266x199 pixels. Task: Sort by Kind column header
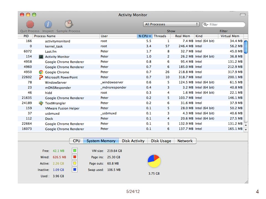[x=206, y=36]
